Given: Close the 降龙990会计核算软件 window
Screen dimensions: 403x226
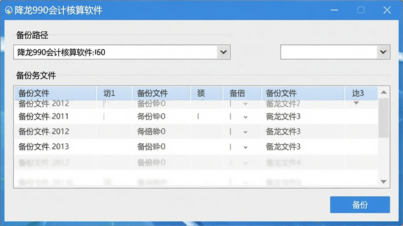Looking at the screenshot, I should [387, 10].
